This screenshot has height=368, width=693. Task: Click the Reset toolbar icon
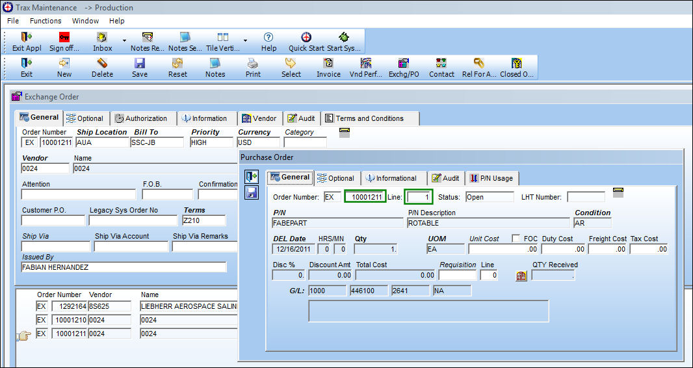click(x=177, y=68)
